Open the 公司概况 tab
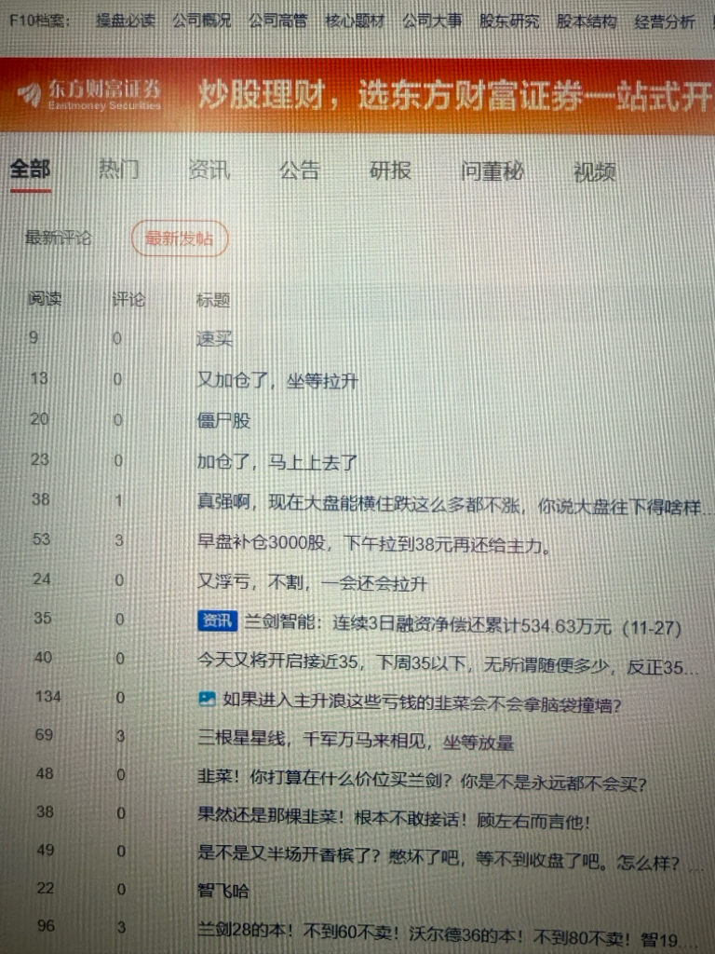This screenshot has width=715, height=954. click(202, 20)
